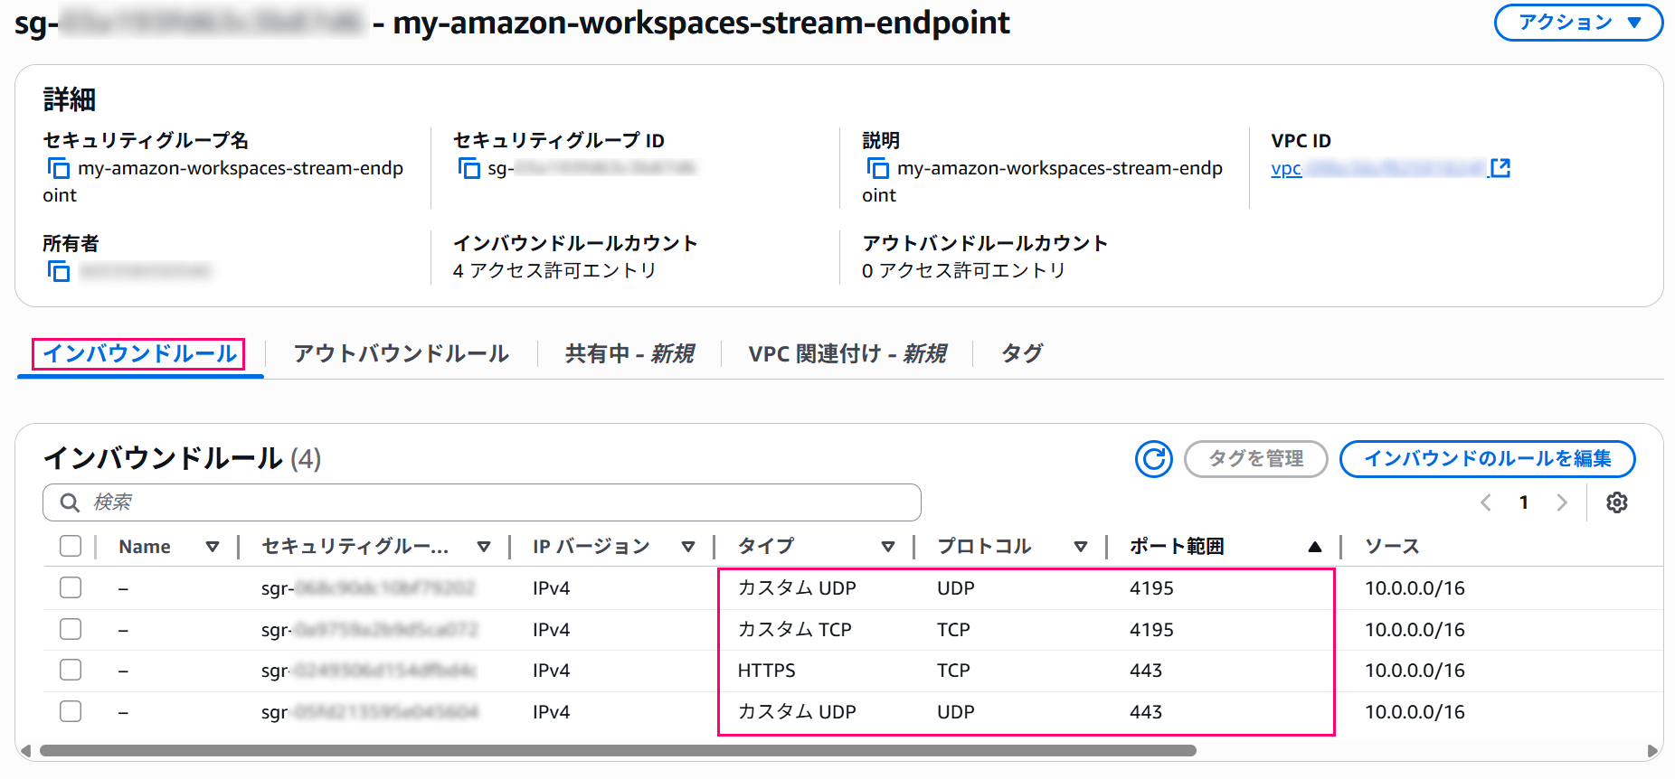Select the HTTPS 443 rule checkbox
This screenshot has width=1675, height=779.
[x=71, y=670]
